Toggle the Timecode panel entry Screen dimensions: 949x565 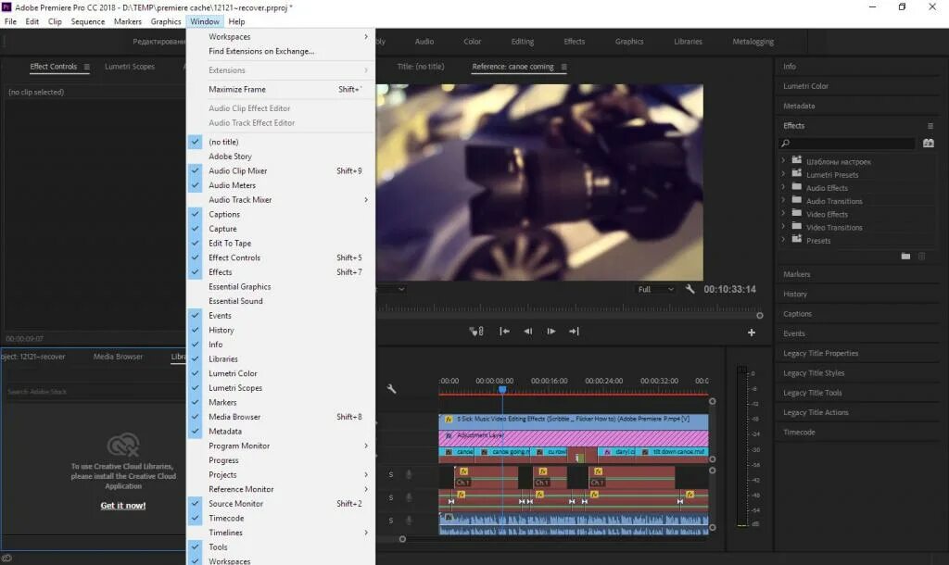click(x=281, y=519)
